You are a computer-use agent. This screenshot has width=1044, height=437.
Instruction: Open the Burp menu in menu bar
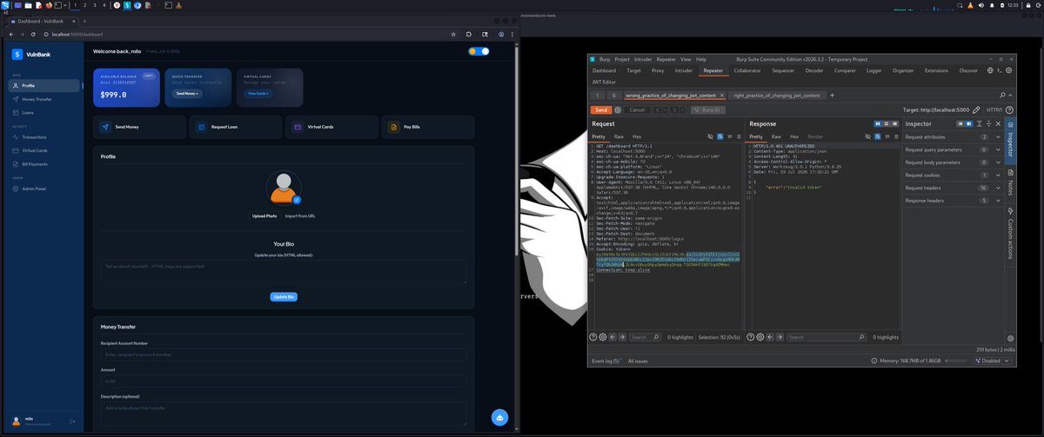click(604, 59)
